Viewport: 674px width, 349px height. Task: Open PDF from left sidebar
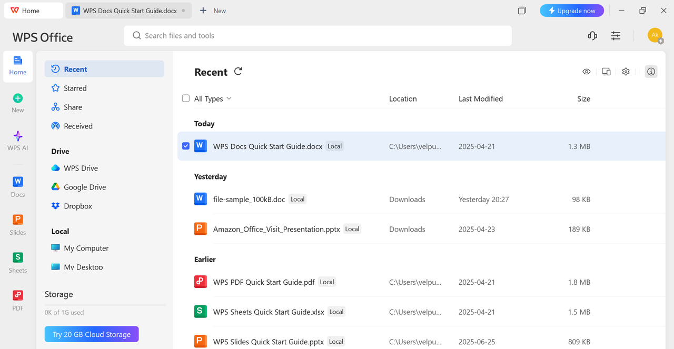[18, 301]
